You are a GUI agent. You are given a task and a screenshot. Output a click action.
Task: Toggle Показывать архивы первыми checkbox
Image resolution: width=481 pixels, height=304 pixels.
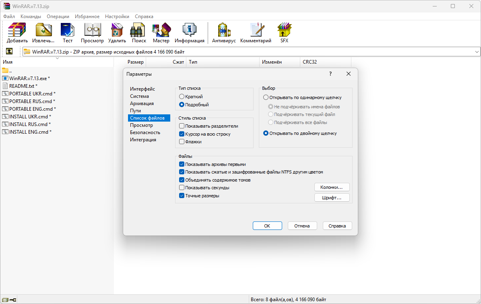182,164
